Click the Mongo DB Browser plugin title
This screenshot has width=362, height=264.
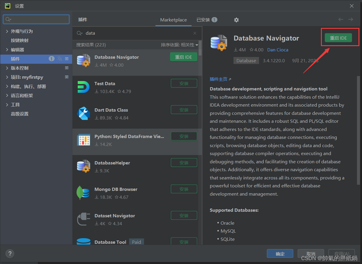click(x=116, y=189)
